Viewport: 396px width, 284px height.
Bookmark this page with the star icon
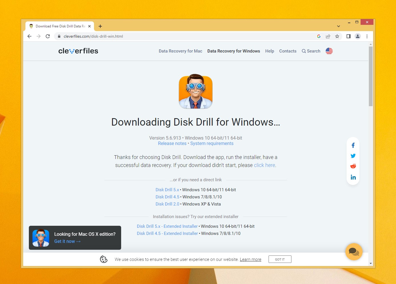tap(337, 36)
